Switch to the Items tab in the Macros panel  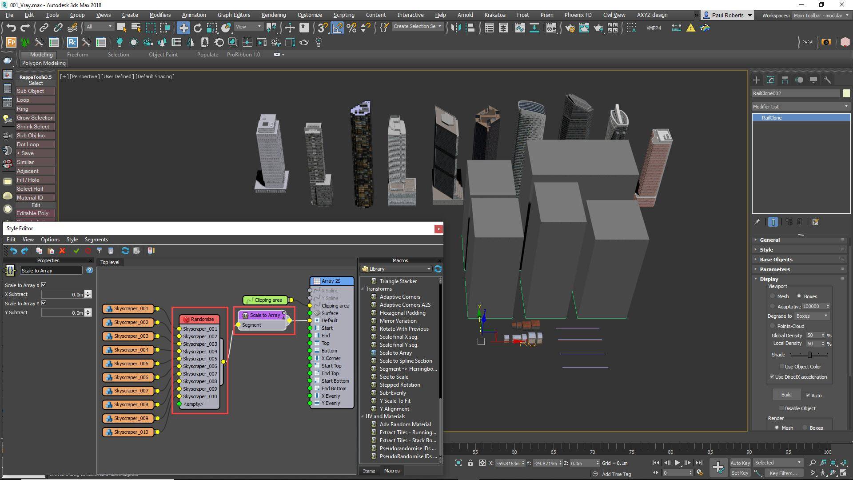tap(369, 471)
